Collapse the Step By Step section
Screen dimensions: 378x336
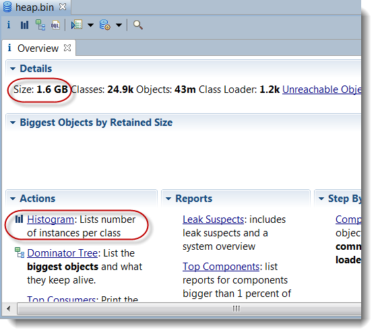[x=321, y=199]
